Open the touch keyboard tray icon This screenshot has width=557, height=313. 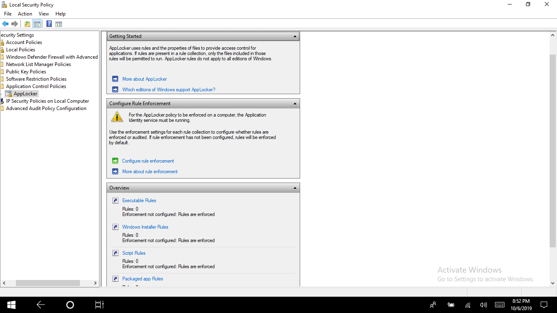(500, 305)
